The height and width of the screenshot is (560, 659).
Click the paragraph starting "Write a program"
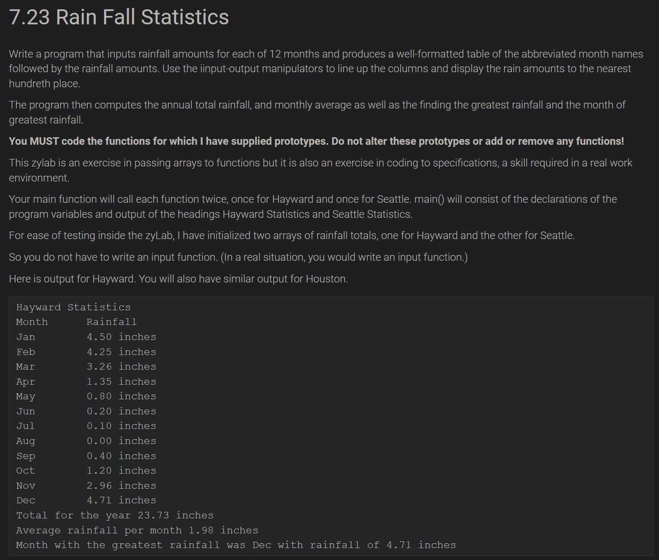click(x=326, y=69)
